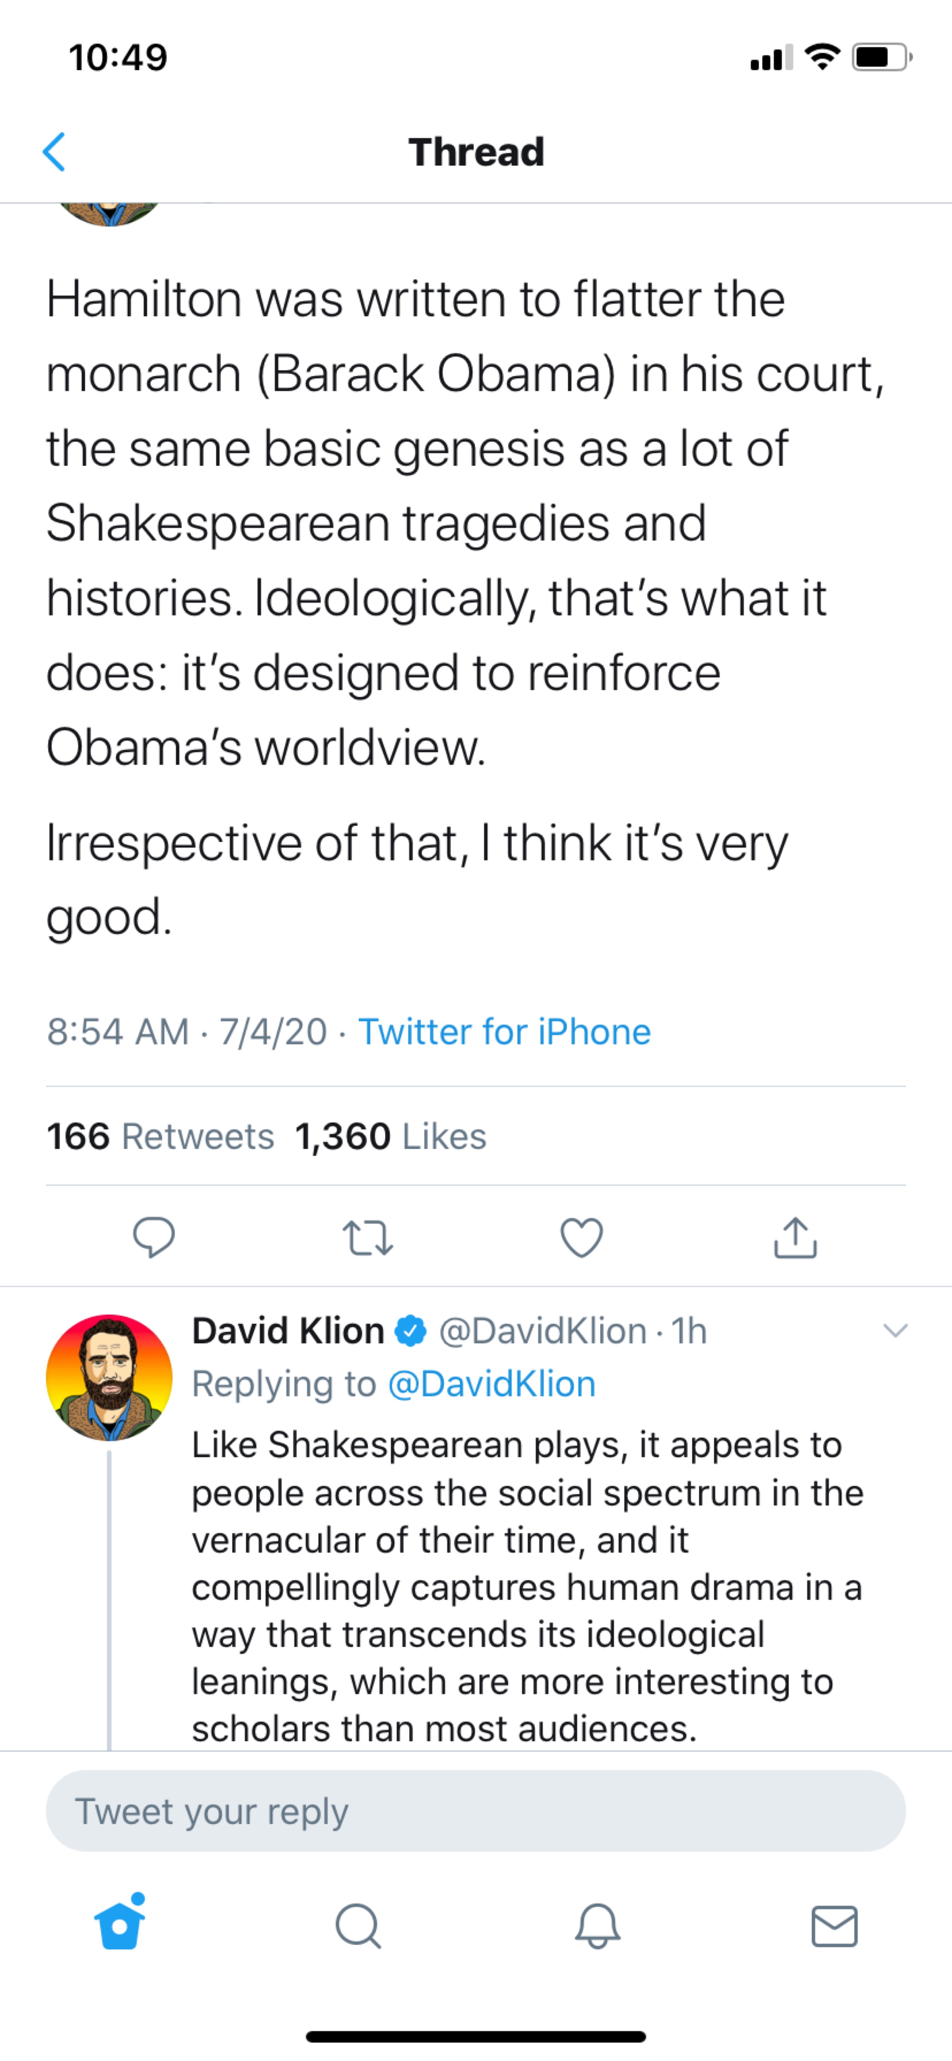Tap the share icon under the tweet
The width and height of the screenshot is (952, 2061).
tap(795, 1237)
